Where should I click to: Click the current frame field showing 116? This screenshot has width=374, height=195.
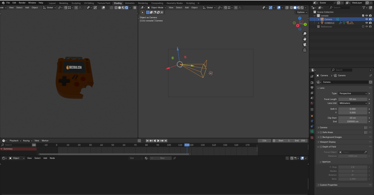pos(264,140)
